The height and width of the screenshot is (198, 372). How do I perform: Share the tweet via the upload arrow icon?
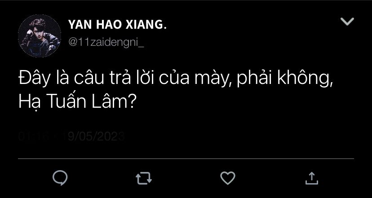pos(311,178)
